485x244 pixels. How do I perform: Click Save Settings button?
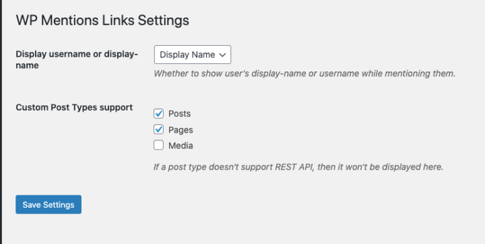click(48, 204)
